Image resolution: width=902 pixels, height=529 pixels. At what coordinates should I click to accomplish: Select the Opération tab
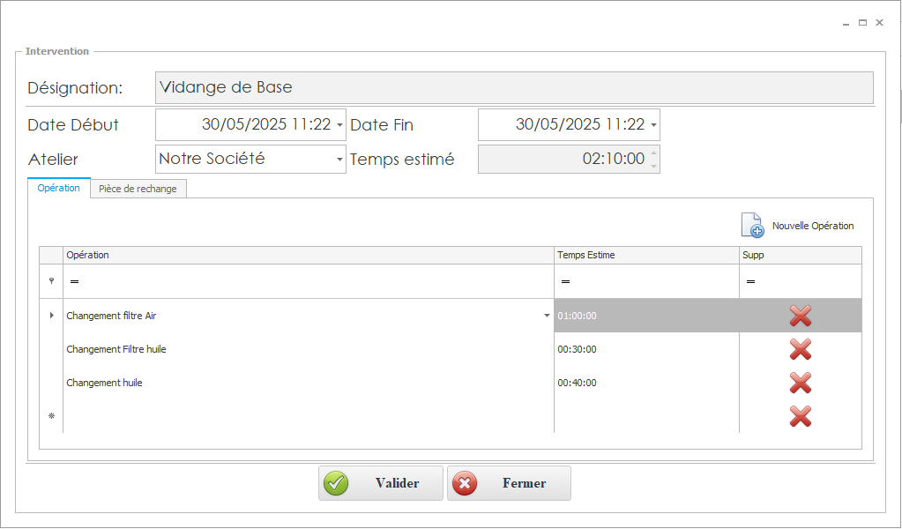pyautogui.click(x=59, y=189)
